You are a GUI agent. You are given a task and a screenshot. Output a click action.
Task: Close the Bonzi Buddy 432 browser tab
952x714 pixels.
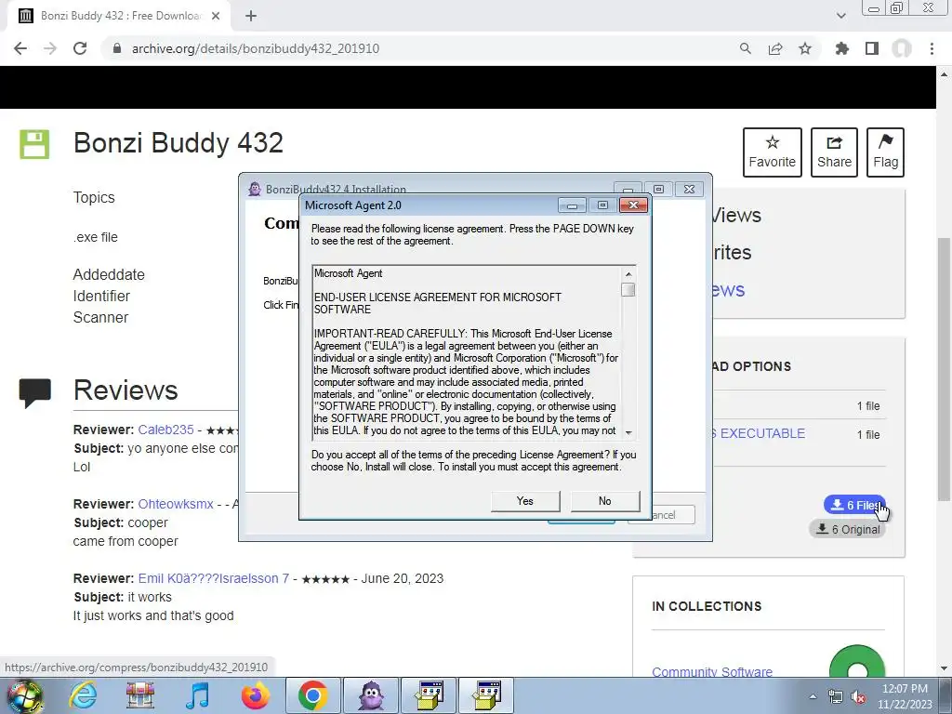(x=216, y=17)
